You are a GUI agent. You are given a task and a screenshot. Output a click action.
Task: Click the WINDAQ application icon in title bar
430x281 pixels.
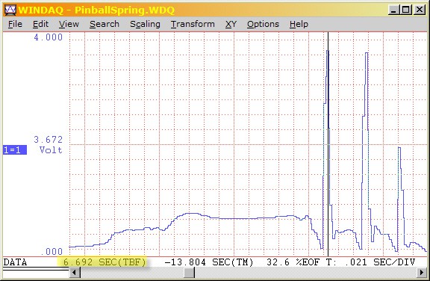pos(10,10)
